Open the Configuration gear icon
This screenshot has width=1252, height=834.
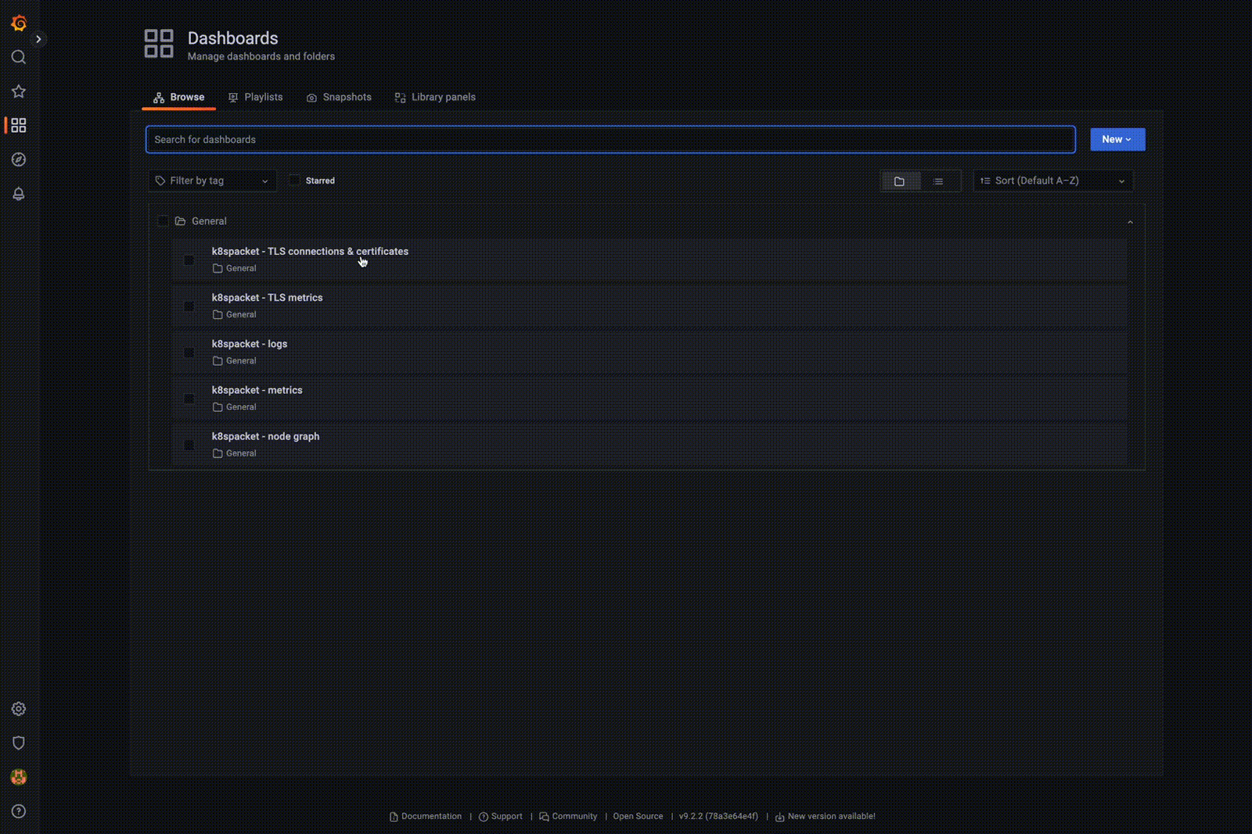click(19, 709)
